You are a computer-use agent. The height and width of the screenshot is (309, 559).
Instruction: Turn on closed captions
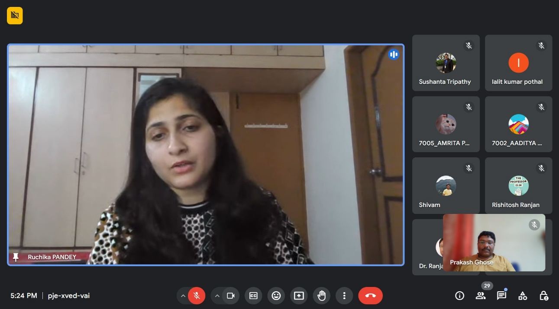[253, 296]
